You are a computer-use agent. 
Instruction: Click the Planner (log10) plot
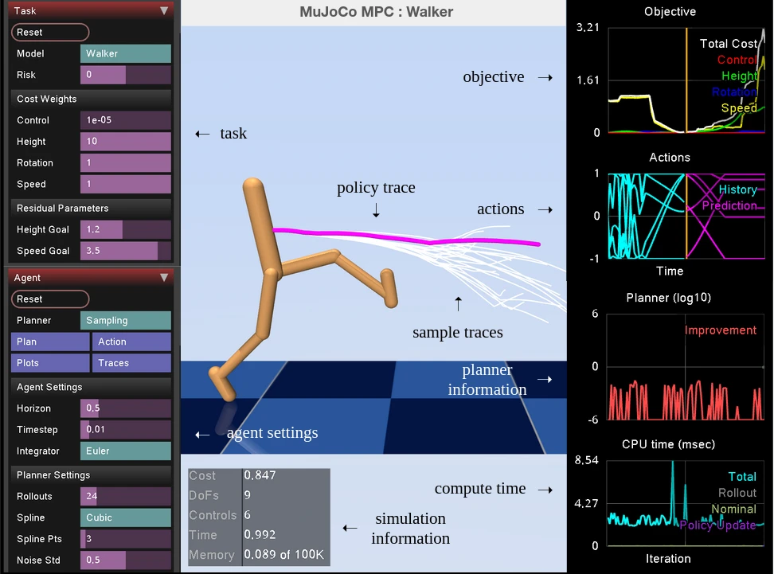(x=685, y=366)
